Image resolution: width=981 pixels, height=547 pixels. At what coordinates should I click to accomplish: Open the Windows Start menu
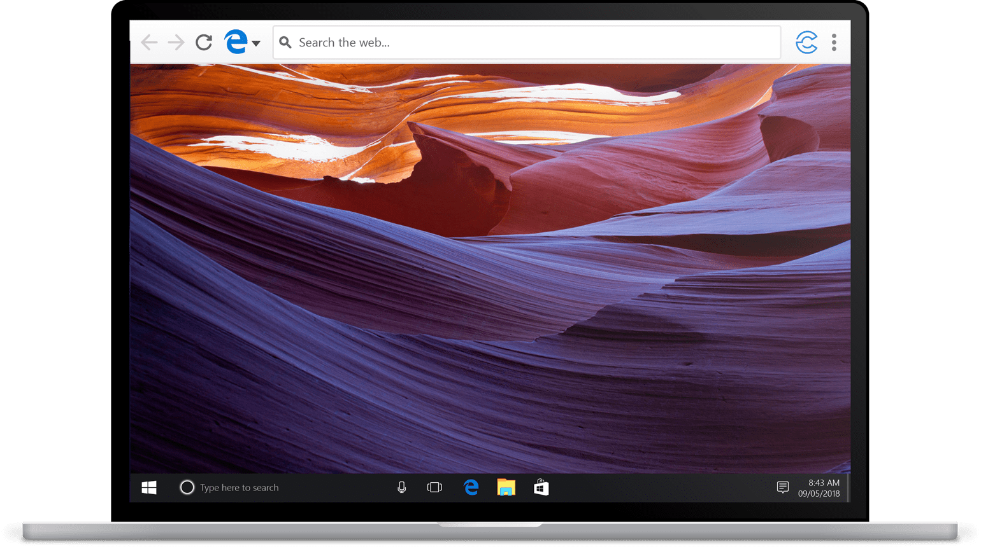click(149, 488)
